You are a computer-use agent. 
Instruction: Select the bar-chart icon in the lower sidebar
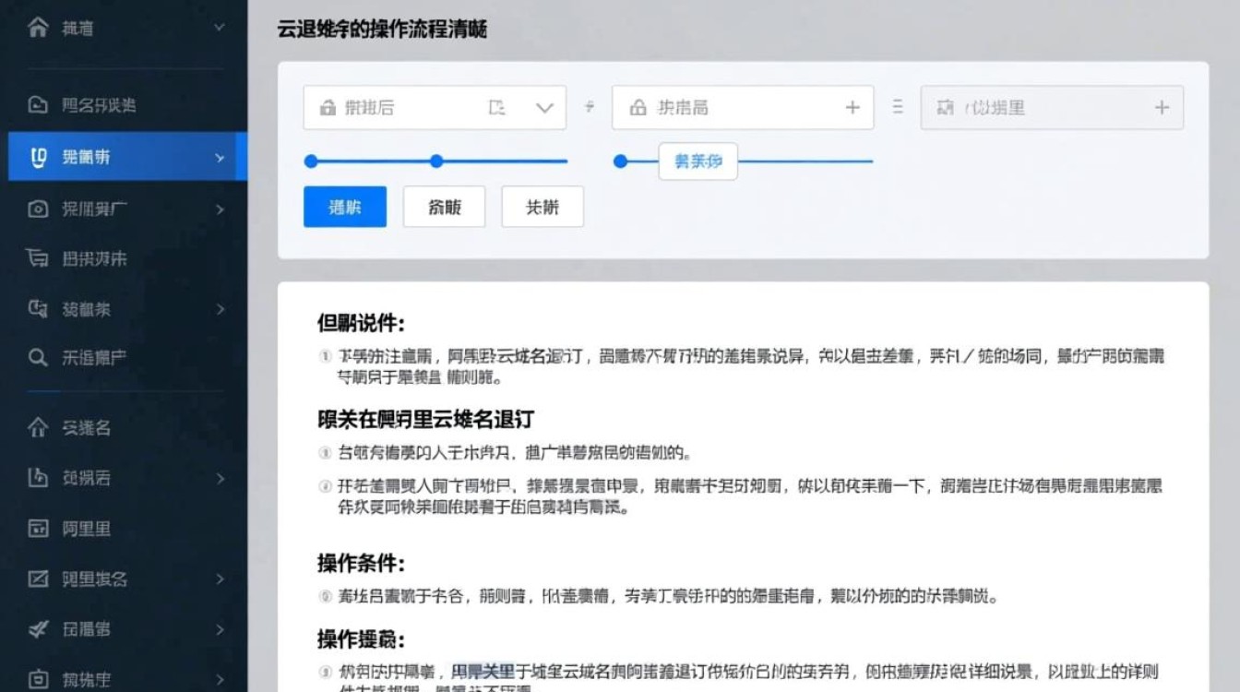pos(37,478)
